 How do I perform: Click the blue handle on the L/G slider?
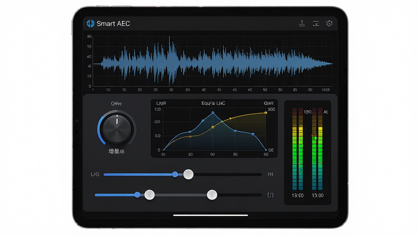coord(175,174)
